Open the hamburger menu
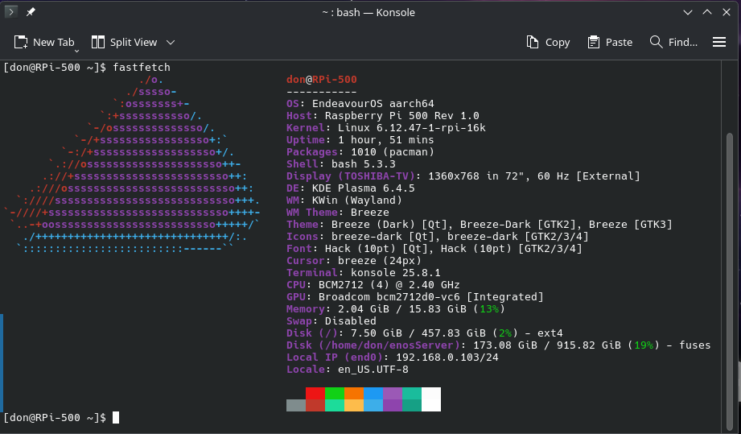 click(x=719, y=42)
